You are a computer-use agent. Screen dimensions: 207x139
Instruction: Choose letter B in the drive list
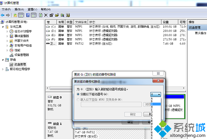[156, 101]
